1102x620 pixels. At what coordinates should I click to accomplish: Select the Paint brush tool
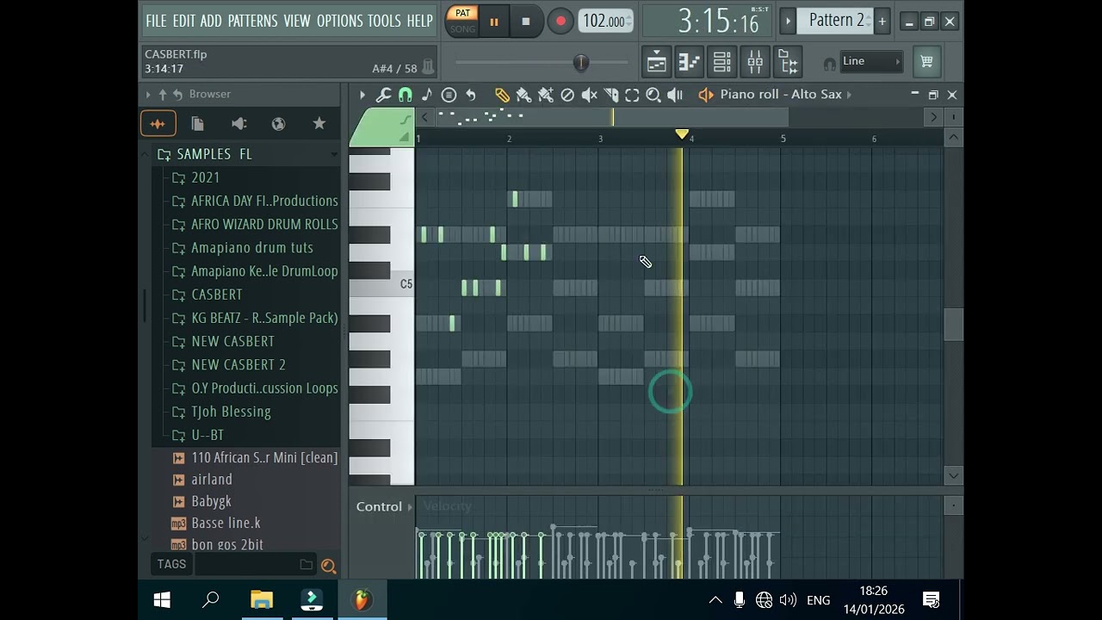click(x=523, y=95)
